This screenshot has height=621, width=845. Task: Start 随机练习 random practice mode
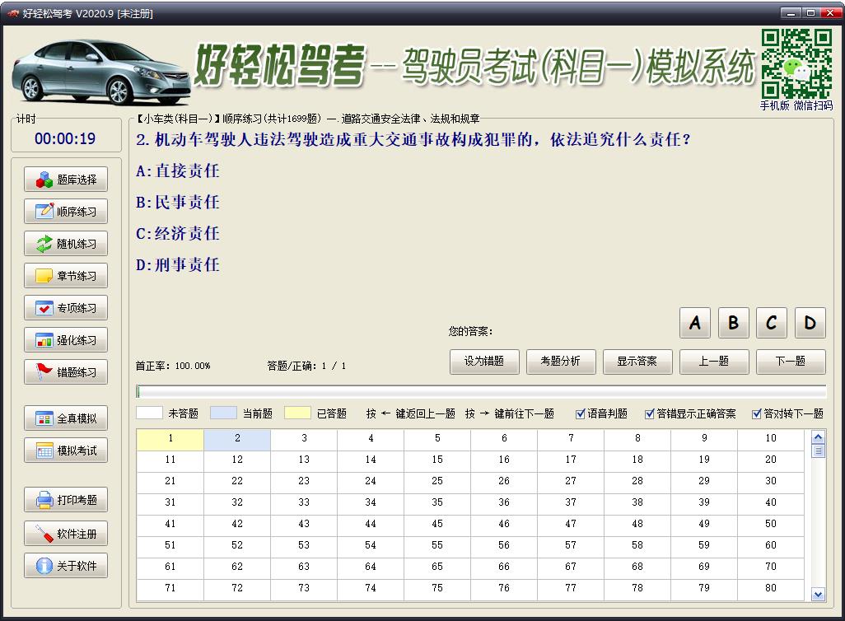[66, 244]
